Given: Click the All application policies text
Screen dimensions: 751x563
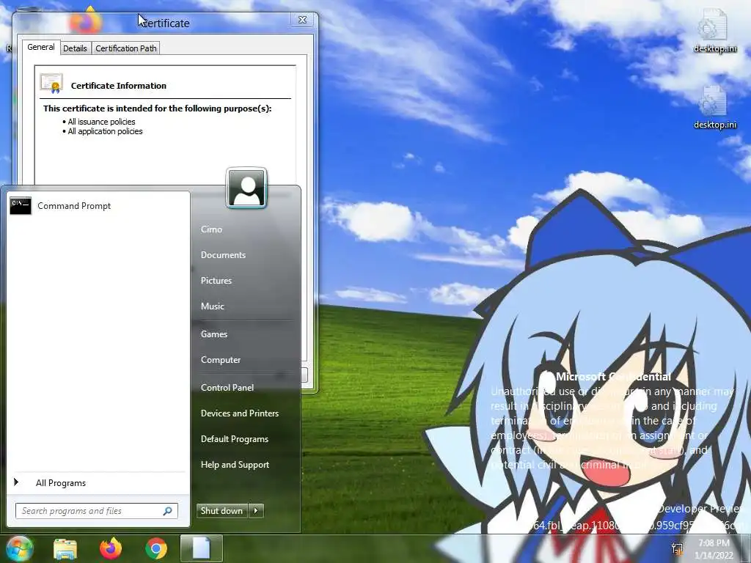Looking at the screenshot, I should (x=105, y=131).
